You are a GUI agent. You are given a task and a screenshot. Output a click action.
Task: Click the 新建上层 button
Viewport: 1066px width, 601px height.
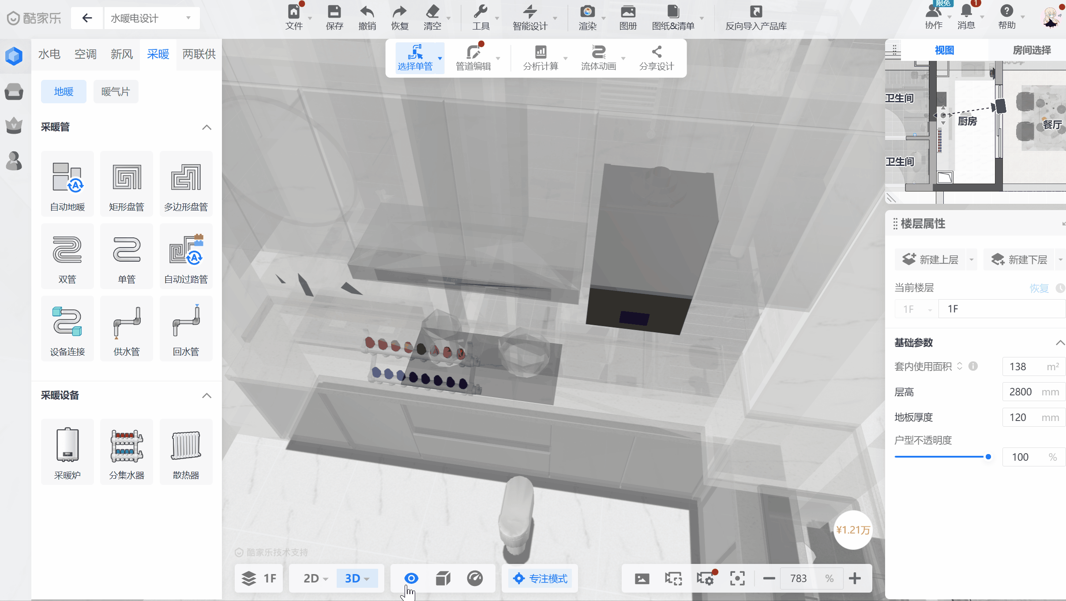click(931, 259)
